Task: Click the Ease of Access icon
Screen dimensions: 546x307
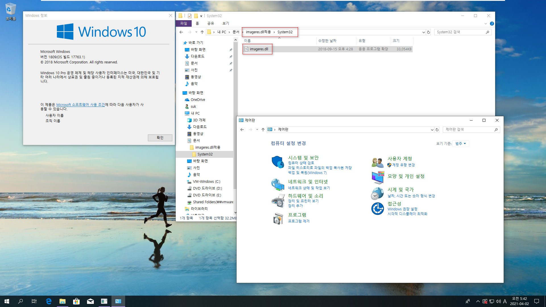Action: 378,209
